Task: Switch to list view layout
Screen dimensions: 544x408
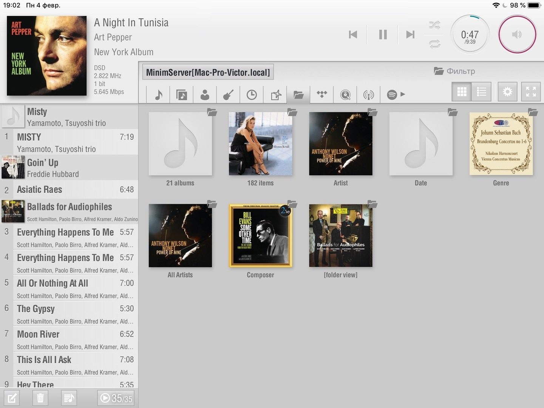Action: click(481, 92)
